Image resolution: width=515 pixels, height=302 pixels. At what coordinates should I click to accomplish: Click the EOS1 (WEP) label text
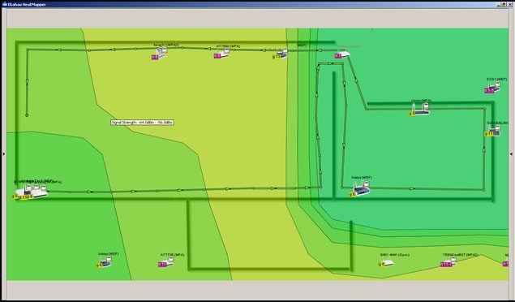497,80
